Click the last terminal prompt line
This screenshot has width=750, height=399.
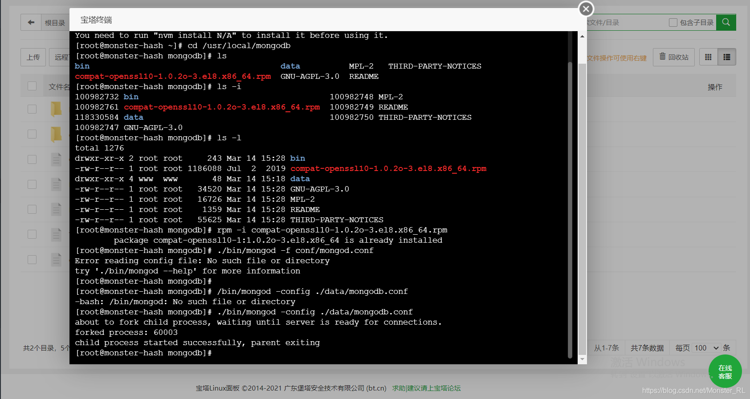(144, 353)
